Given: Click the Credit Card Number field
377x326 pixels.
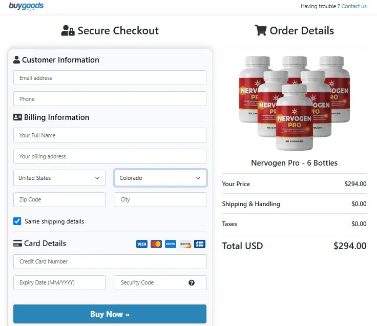Looking at the screenshot, I should click(110, 261).
